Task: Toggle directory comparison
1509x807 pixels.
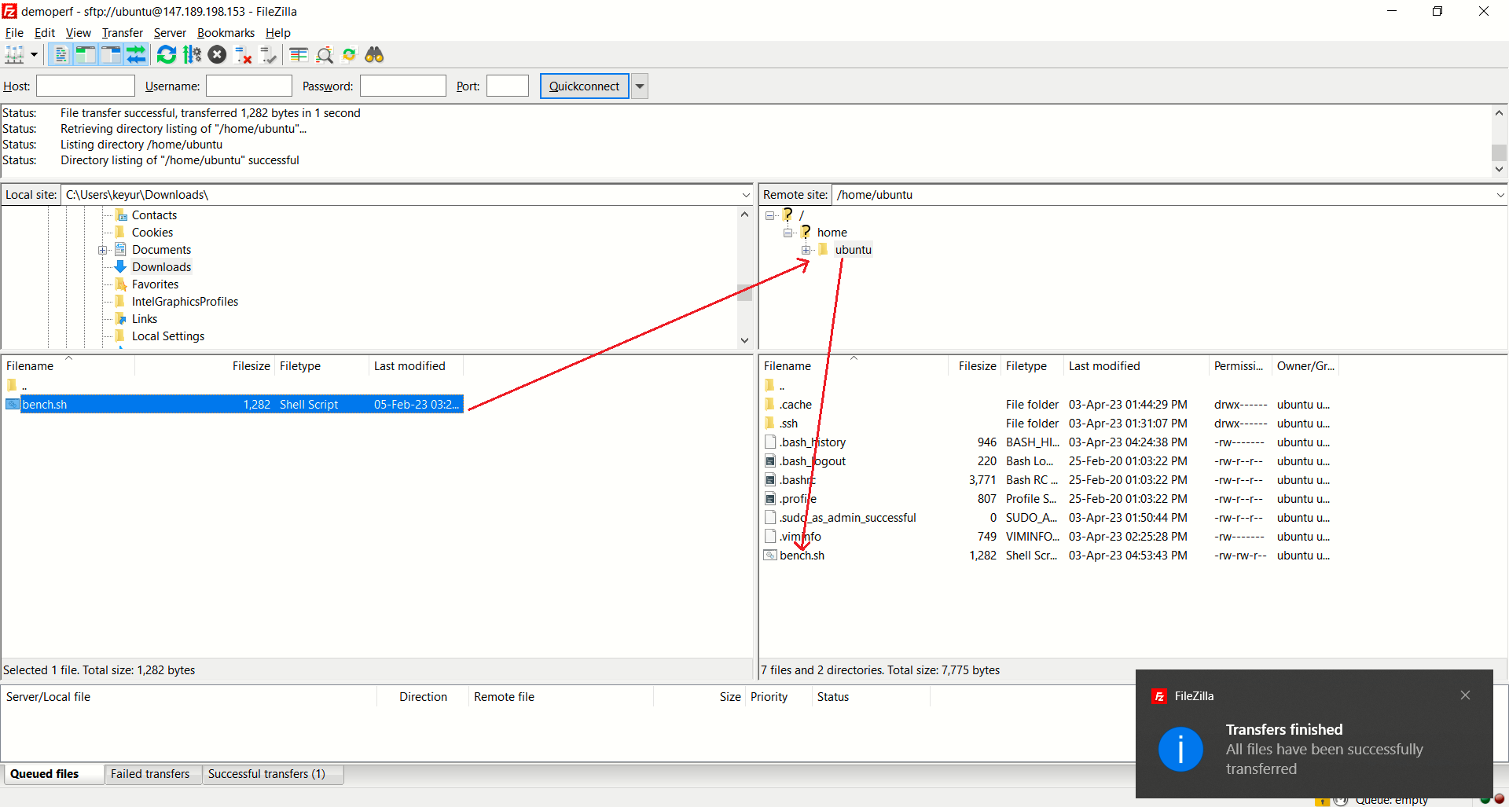Action: [325, 55]
